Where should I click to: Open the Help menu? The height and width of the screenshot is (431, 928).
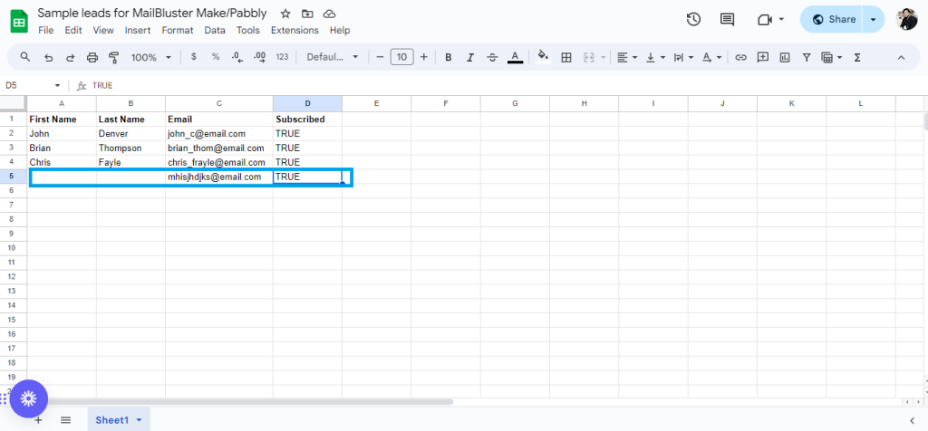(x=340, y=30)
